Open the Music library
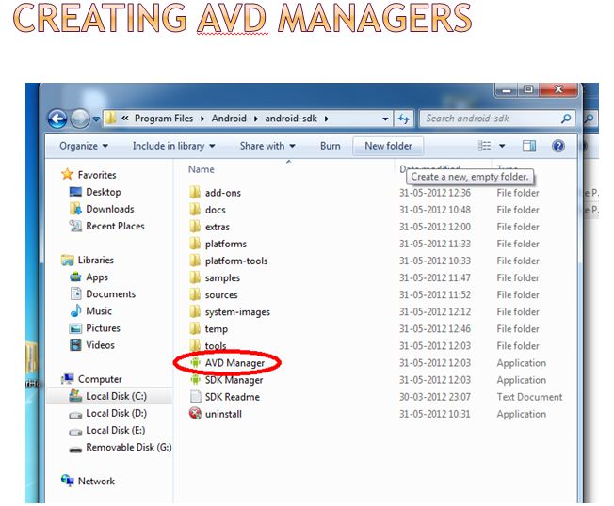 [x=99, y=311]
